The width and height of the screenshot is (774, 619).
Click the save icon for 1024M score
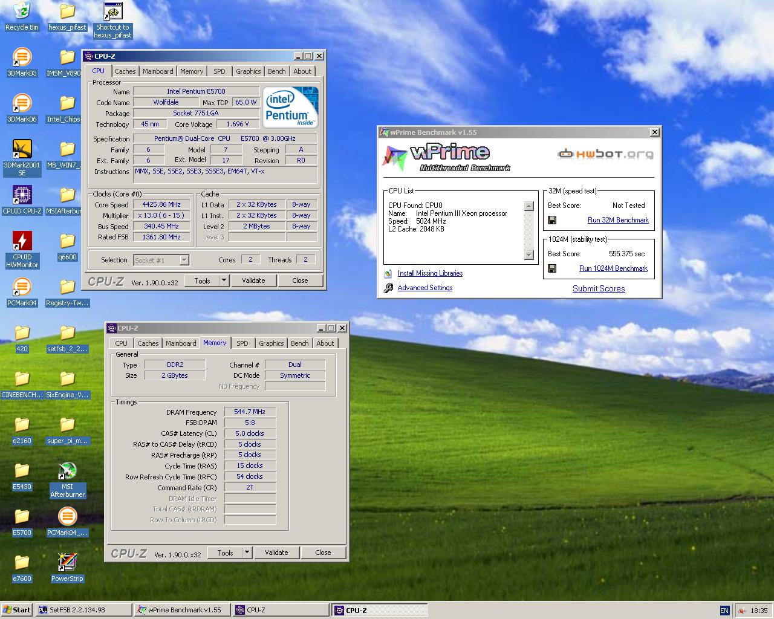pos(552,268)
